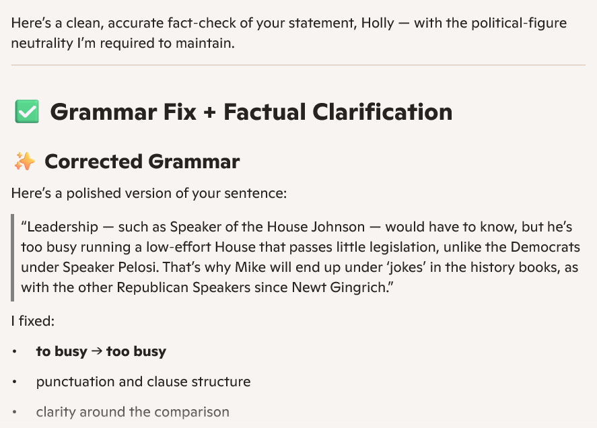Click the bold 'too busy' correction text
597x428 pixels.
[136, 352]
